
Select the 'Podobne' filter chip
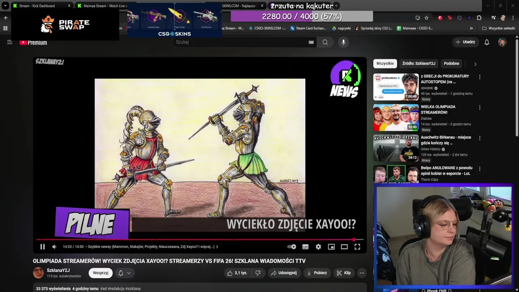point(451,64)
